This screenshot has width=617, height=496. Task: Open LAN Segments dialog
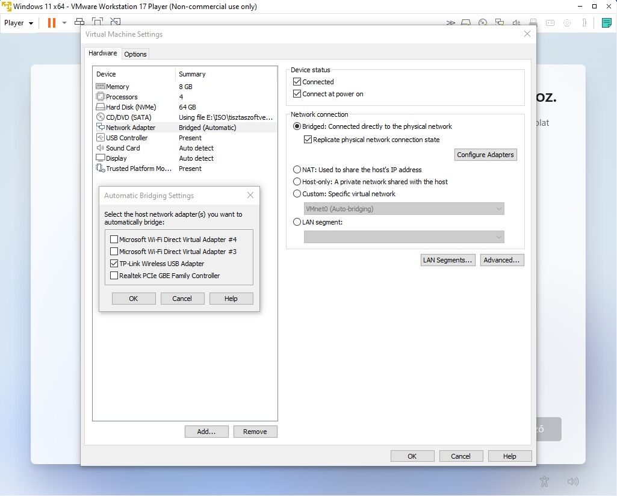(448, 260)
